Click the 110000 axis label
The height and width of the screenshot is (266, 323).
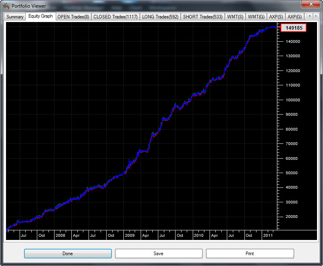(x=293, y=85)
